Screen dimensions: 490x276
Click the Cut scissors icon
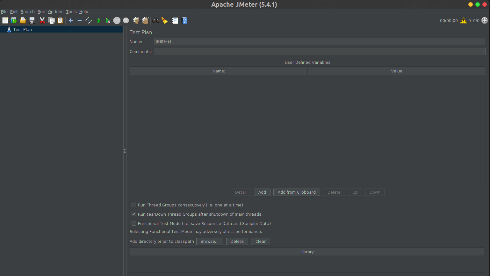click(42, 20)
